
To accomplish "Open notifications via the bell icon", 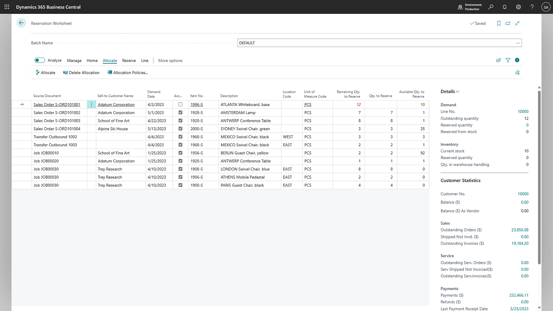I will 504,7.
